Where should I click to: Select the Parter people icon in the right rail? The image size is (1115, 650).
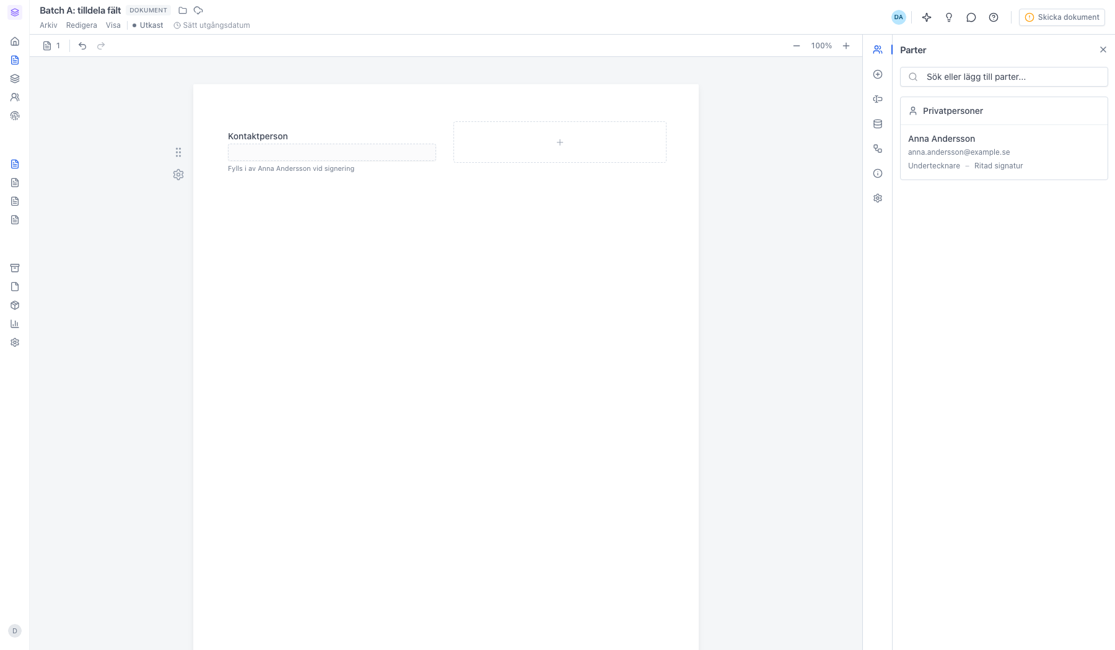click(878, 50)
